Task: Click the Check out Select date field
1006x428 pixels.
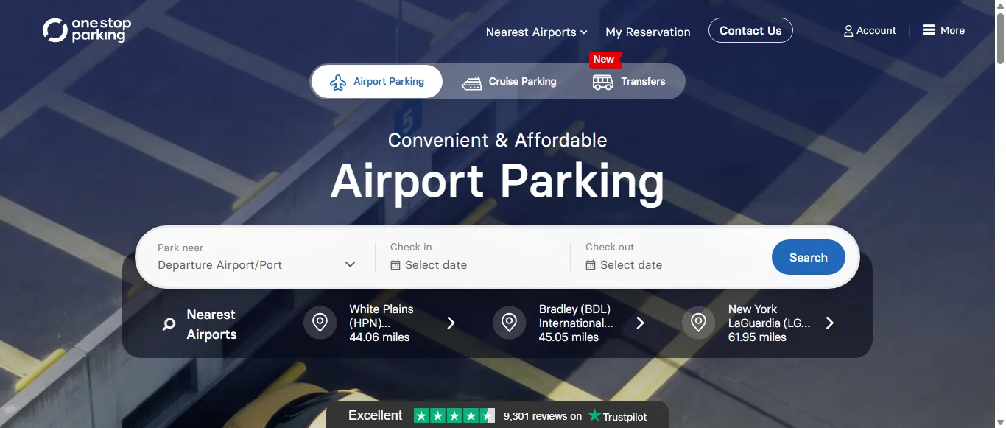Action: point(630,264)
